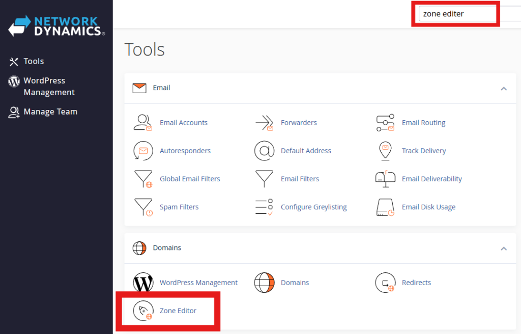Click the Track Delivery pin icon
This screenshot has width=521, height=334.
tap(385, 151)
